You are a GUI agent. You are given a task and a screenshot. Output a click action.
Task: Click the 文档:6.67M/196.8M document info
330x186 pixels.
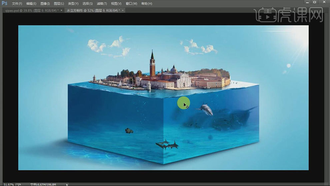pyautogui.click(x=43, y=185)
